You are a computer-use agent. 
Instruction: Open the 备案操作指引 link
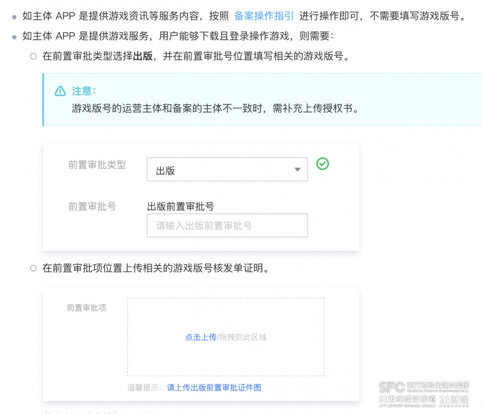pos(263,15)
